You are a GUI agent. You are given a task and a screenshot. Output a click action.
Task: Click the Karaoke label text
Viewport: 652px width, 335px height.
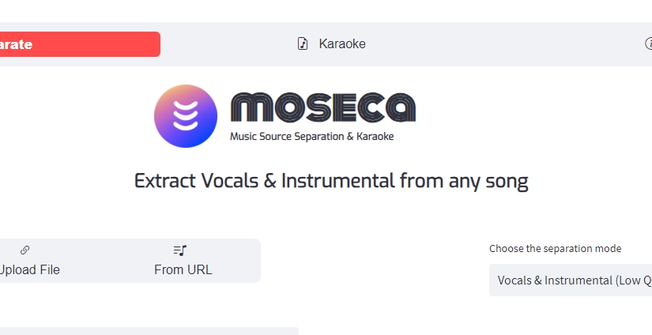(342, 43)
